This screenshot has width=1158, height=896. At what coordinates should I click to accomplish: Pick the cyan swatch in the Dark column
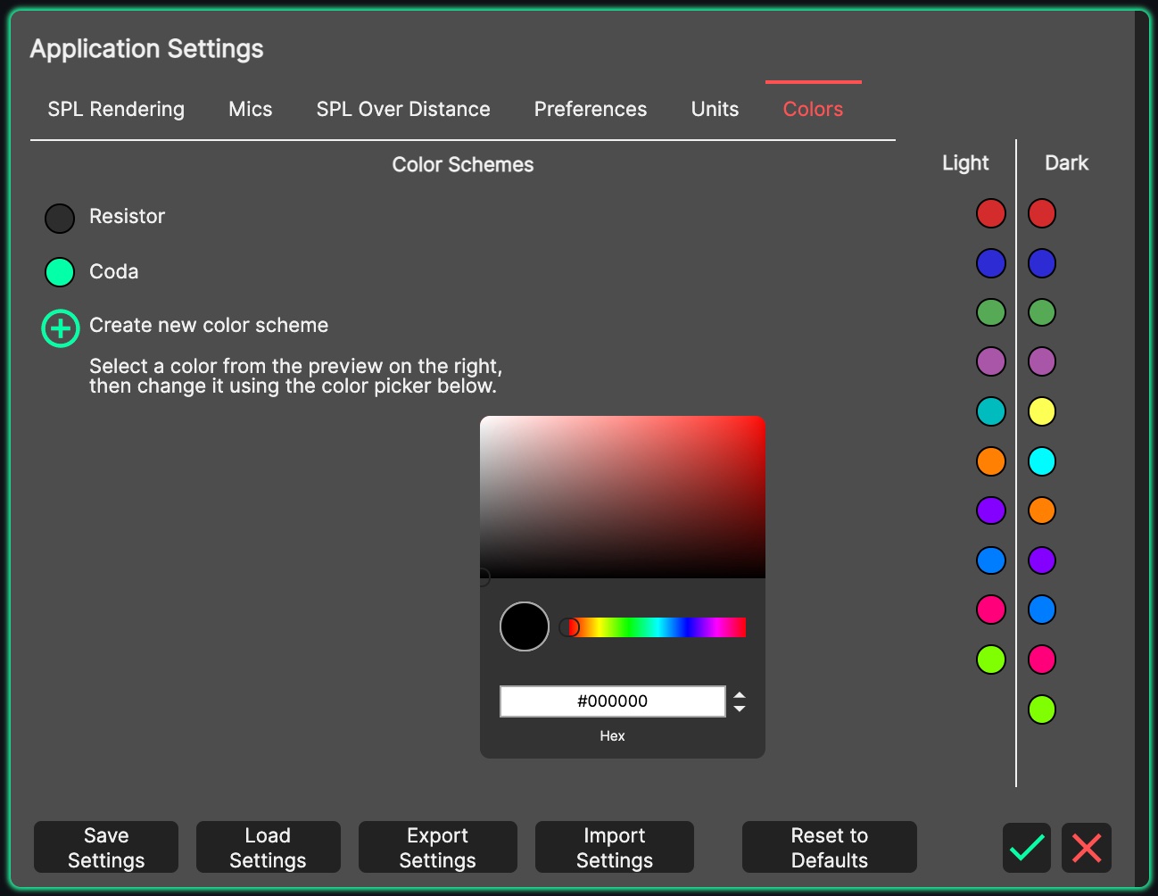(1042, 461)
